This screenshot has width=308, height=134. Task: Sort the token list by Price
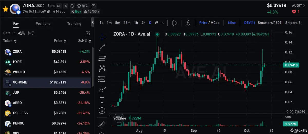click(x=60, y=41)
